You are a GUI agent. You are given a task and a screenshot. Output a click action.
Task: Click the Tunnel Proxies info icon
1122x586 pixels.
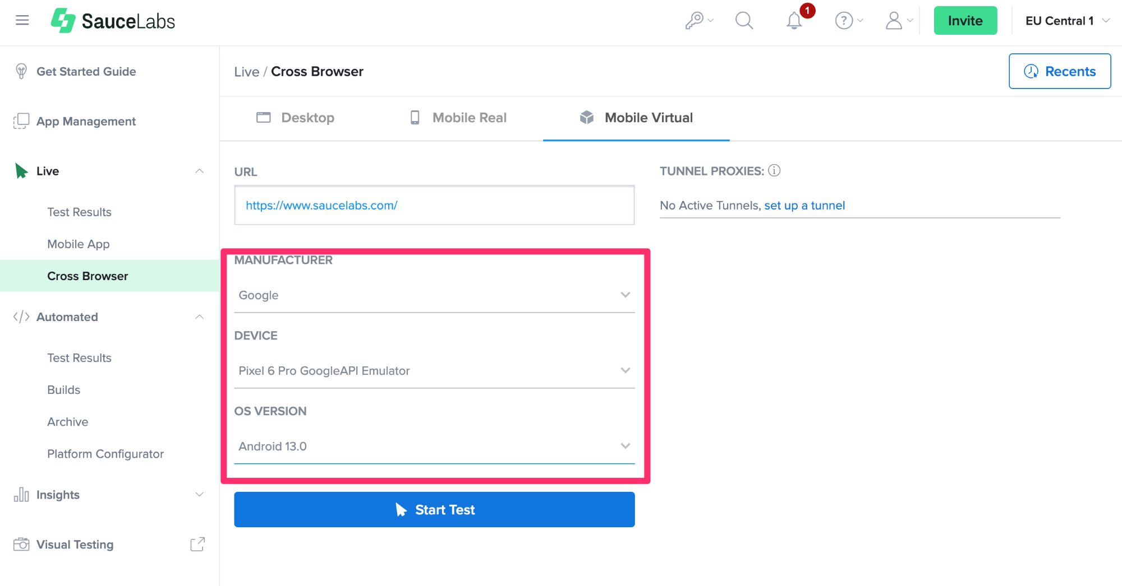(x=774, y=170)
